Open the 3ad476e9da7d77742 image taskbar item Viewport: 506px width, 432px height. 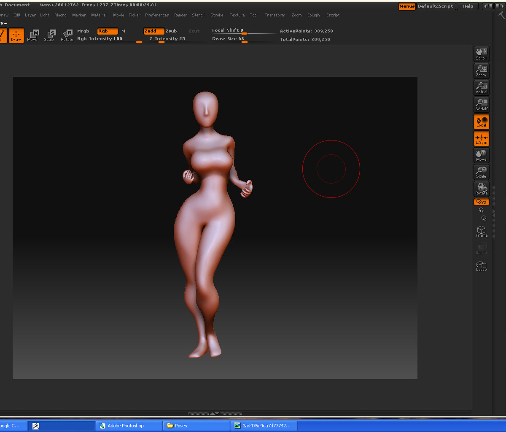(264, 426)
